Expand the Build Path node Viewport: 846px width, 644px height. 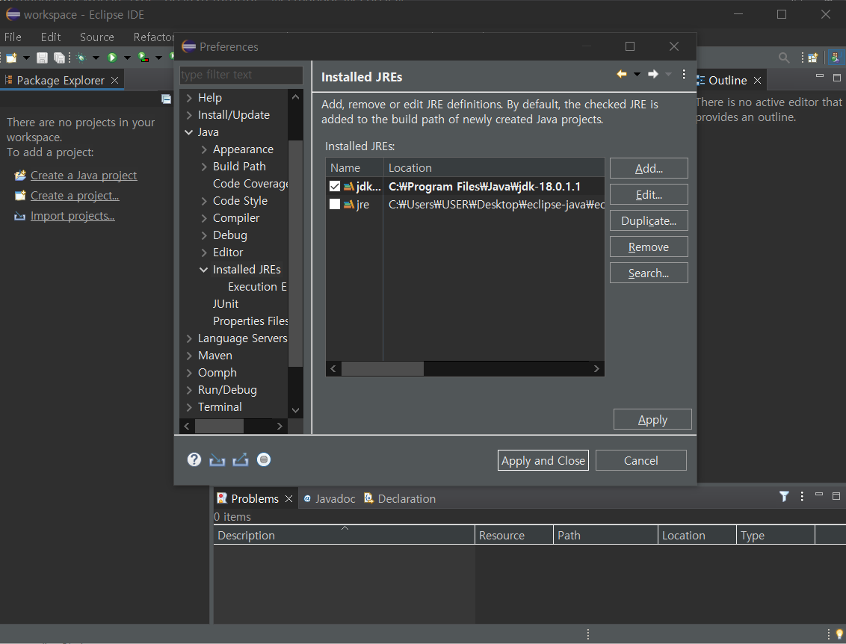tap(204, 167)
